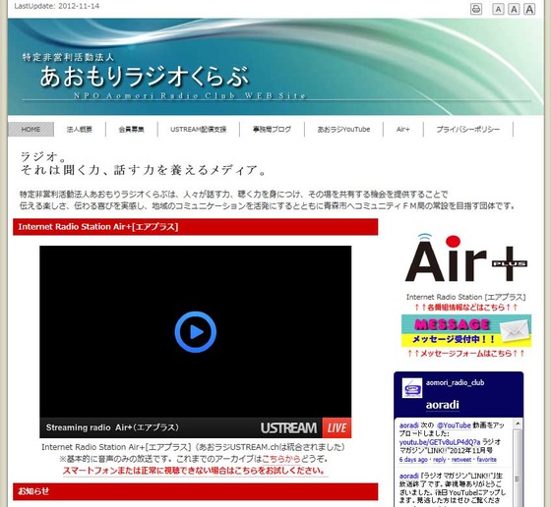Open the Air+ menu item
551x507 pixels.
403,129
